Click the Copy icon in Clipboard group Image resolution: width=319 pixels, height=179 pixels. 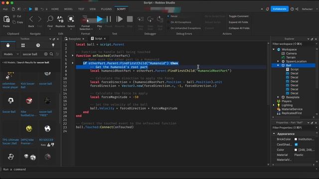pos(14,22)
